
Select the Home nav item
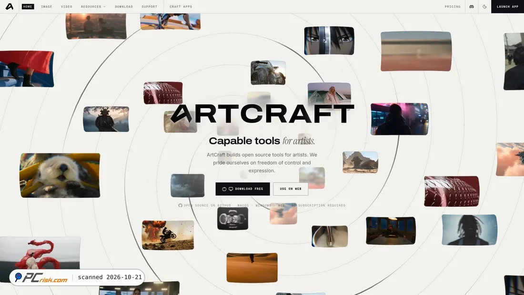pyautogui.click(x=28, y=7)
